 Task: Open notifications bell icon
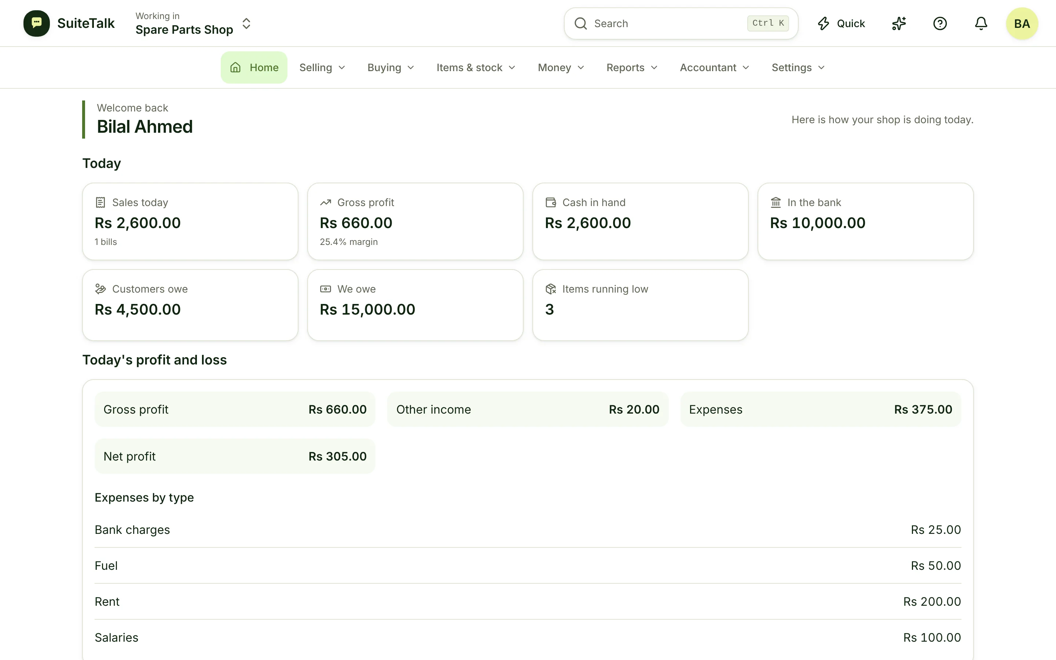tap(981, 23)
